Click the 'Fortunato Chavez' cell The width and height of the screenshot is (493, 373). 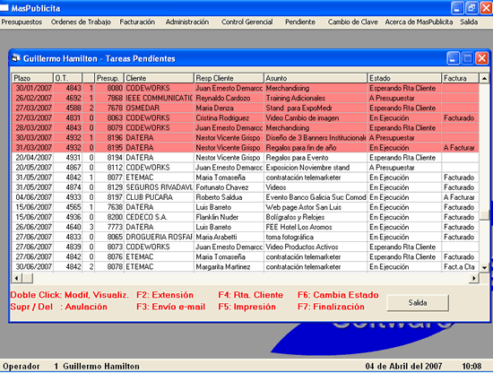point(229,187)
